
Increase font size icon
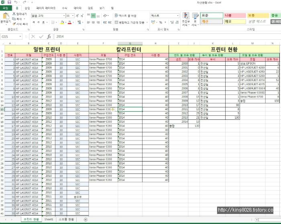pyautogui.click(x=77, y=16)
